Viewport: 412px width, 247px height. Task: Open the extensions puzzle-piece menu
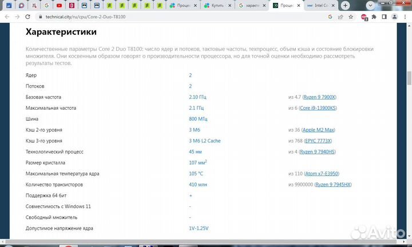tap(374, 17)
